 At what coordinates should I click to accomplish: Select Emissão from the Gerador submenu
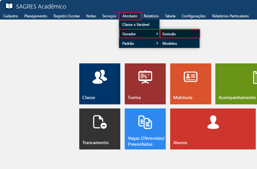coord(169,34)
